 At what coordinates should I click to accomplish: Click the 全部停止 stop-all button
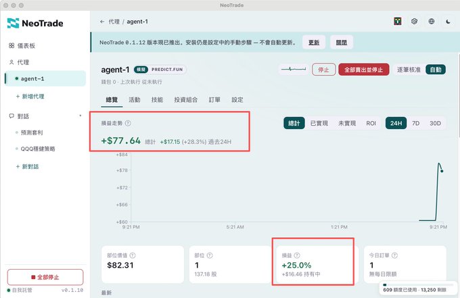pyautogui.click(x=45, y=277)
